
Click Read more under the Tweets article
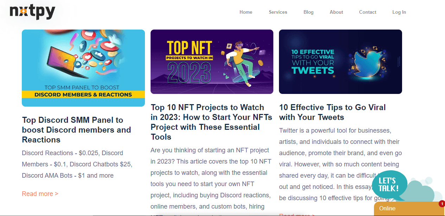click(x=297, y=215)
